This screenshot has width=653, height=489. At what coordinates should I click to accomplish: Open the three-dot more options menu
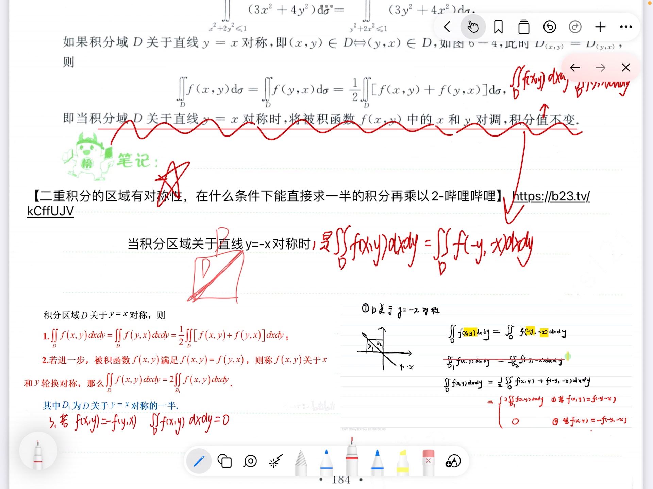(x=626, y=27)
